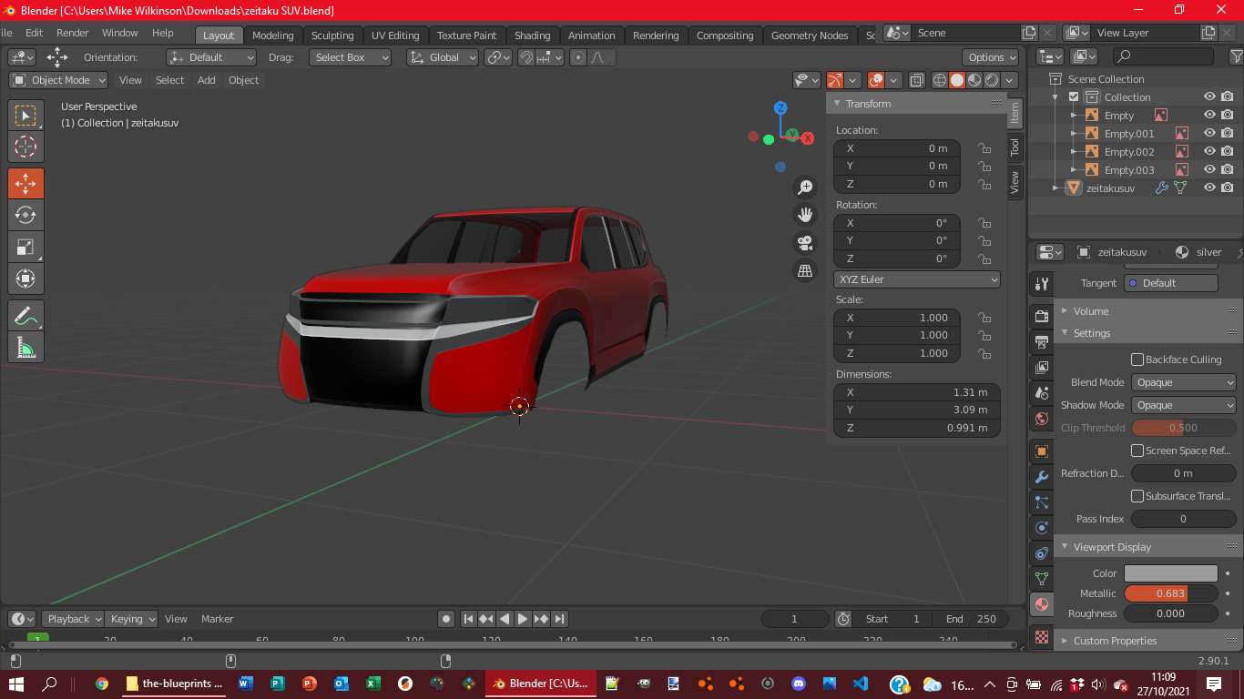1244x699 pixels.
Task: Click the Options button in header
Action: pyautogui.click(x=990, y=57)
